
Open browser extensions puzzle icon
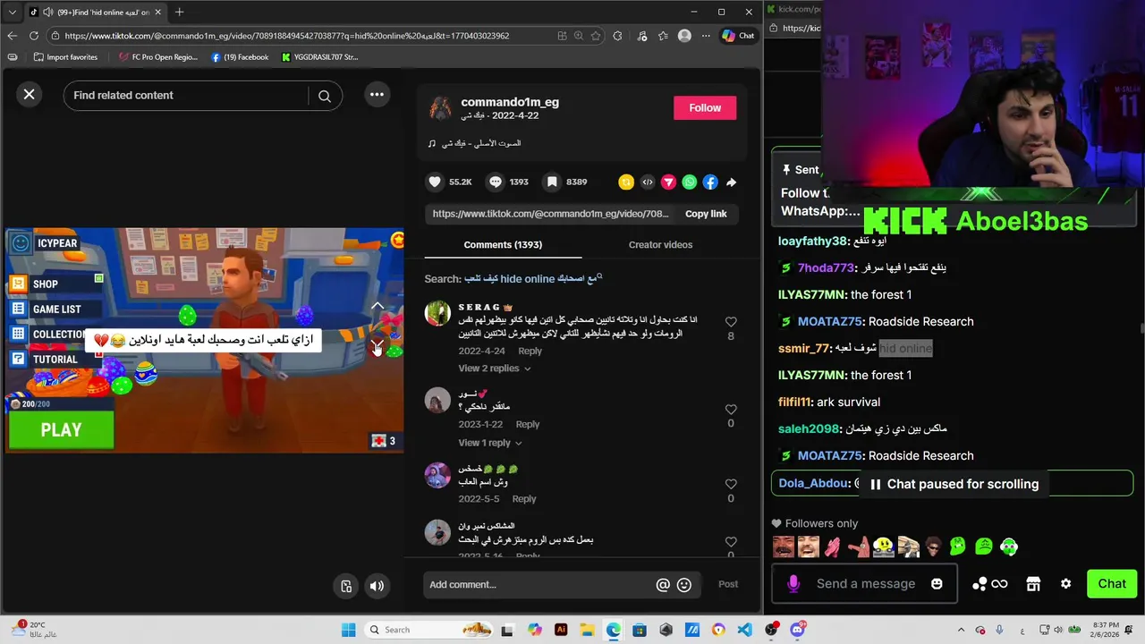click(617, 36)
